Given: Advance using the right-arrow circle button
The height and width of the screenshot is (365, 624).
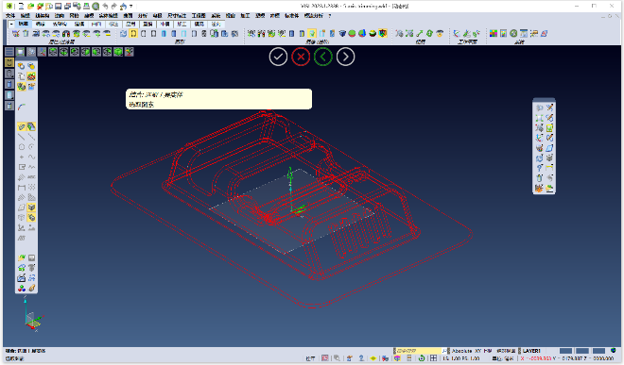Looking at the screenshot, I should (345, 57).
